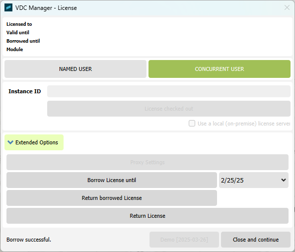Switch to the NAMED USER tab
295x252 pixels.
pyautogui.click(x=75, y=69)
